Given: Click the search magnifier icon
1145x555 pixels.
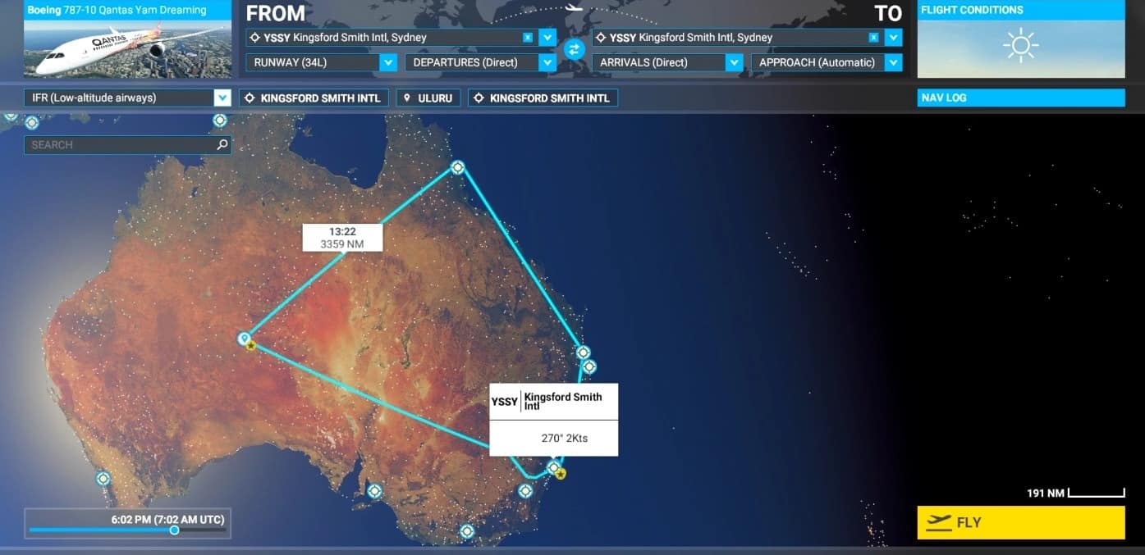Looking at the screenshot, I should 222,145.
